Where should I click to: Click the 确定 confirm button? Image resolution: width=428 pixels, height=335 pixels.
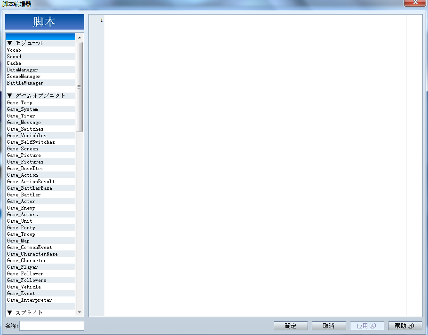tap(291, 326)
